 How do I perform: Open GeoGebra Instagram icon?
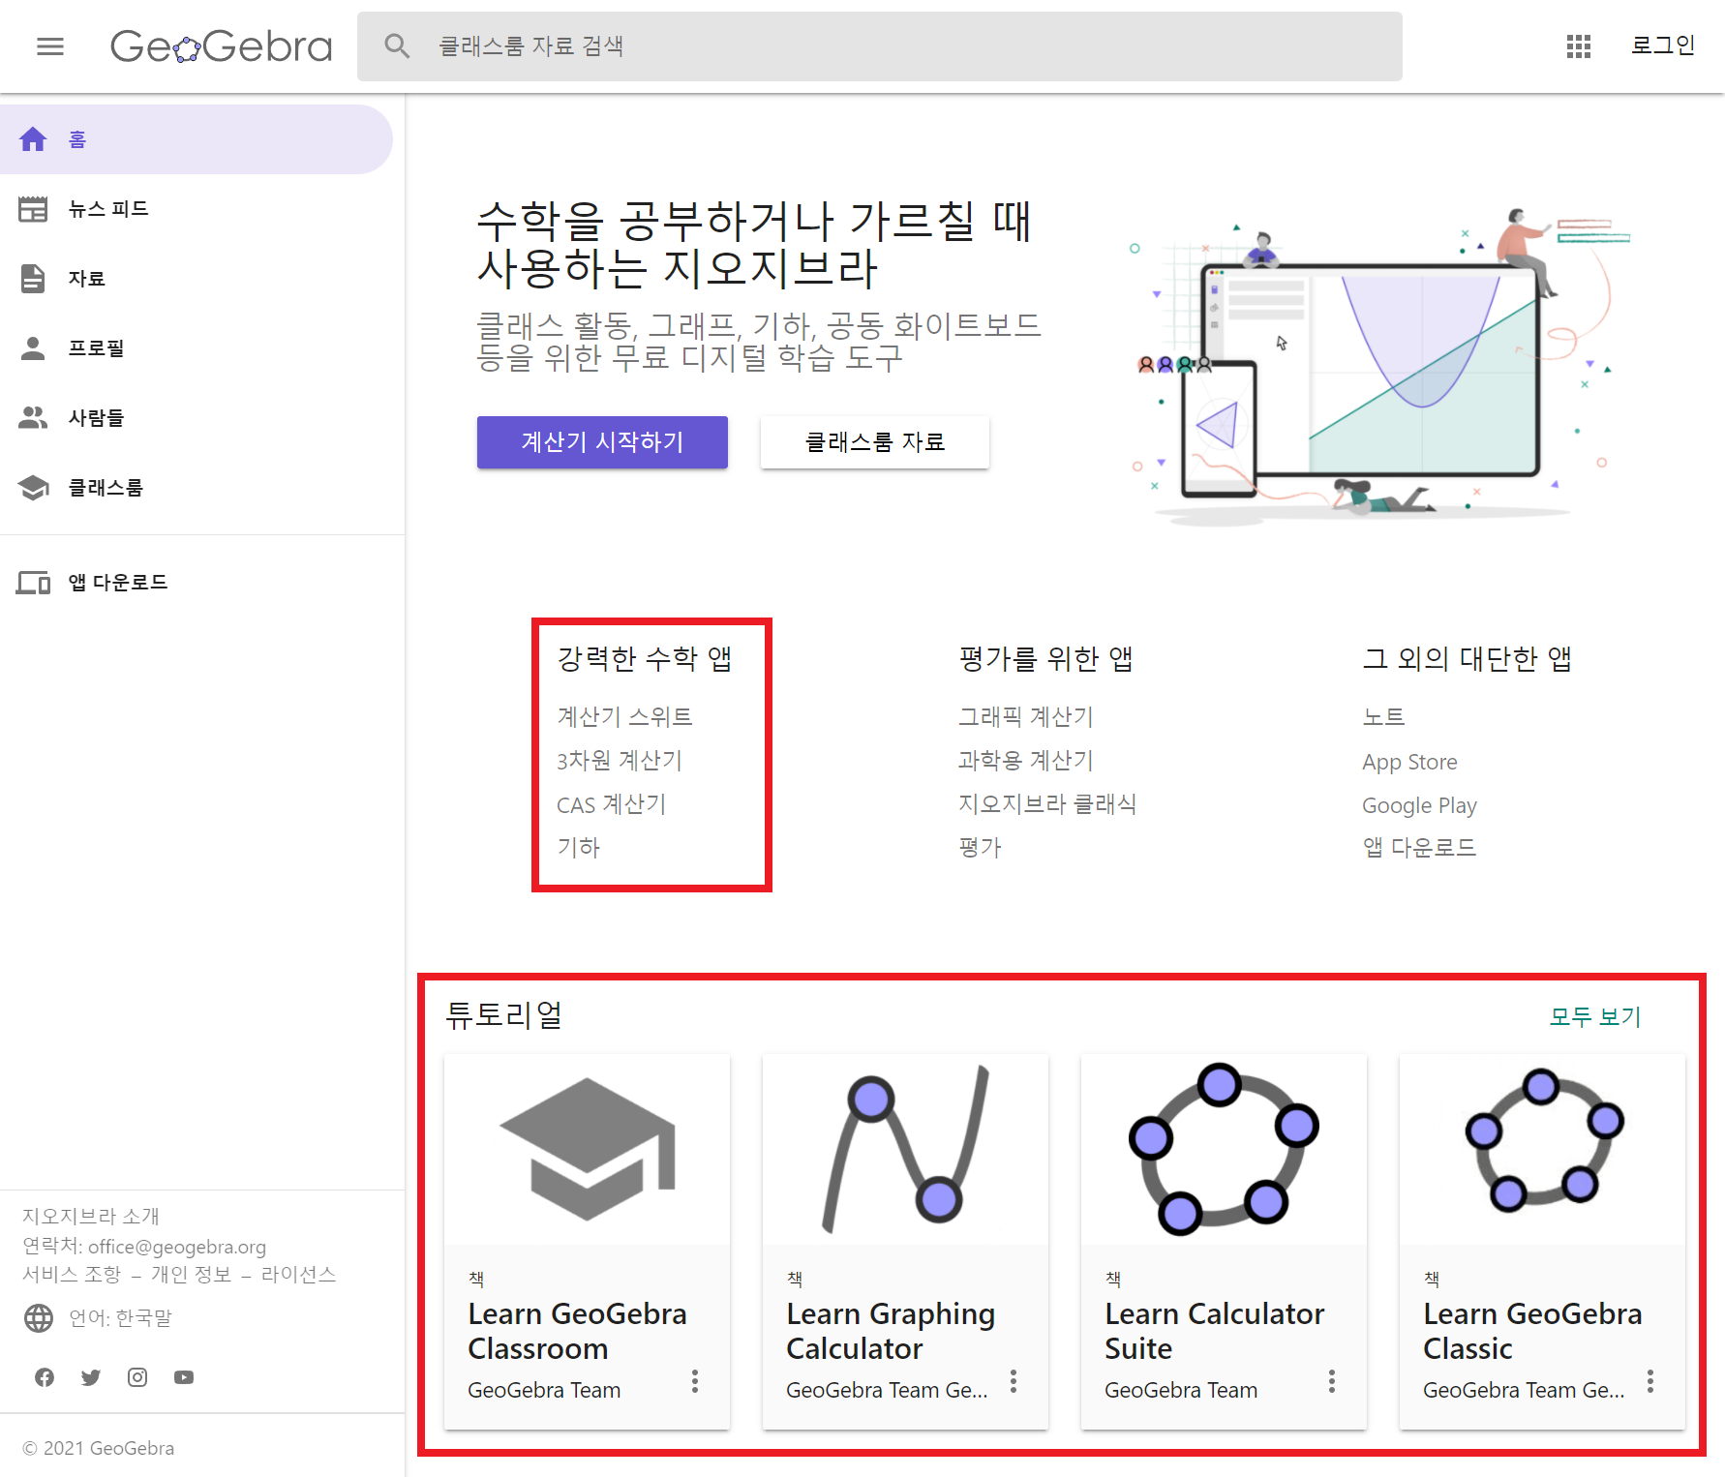click(x=137, y=1377)
